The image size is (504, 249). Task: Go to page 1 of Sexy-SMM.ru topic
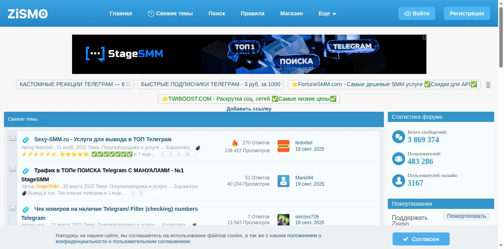point(162,154)
